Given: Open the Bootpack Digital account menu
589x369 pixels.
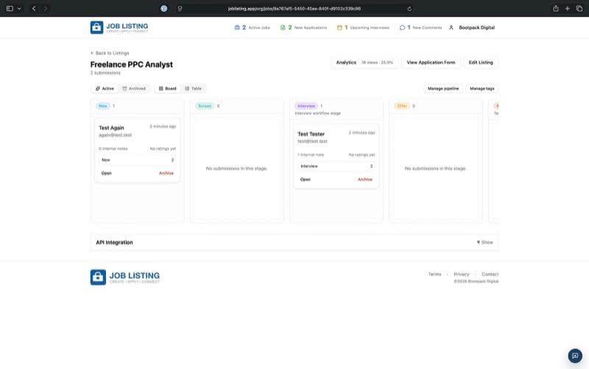Looking at the screenshot, I should (476, 27).
